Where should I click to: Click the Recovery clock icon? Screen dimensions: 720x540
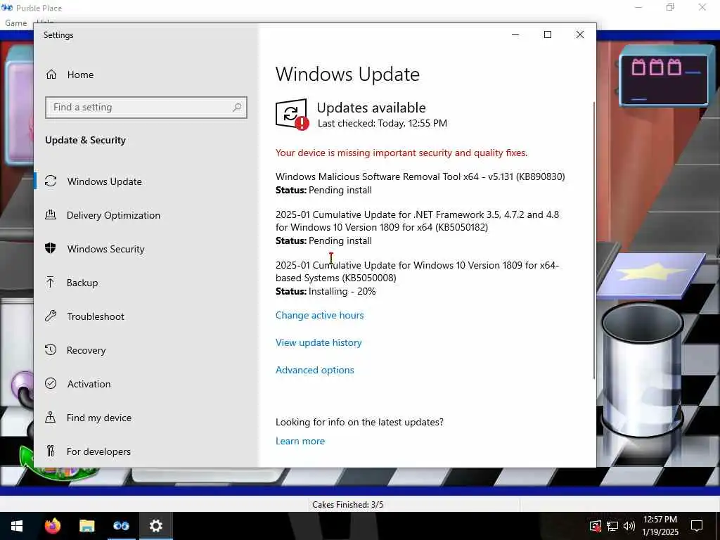tap(51, 350)
